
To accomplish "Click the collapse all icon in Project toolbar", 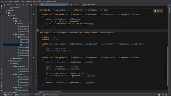I will tap(20, 5).
